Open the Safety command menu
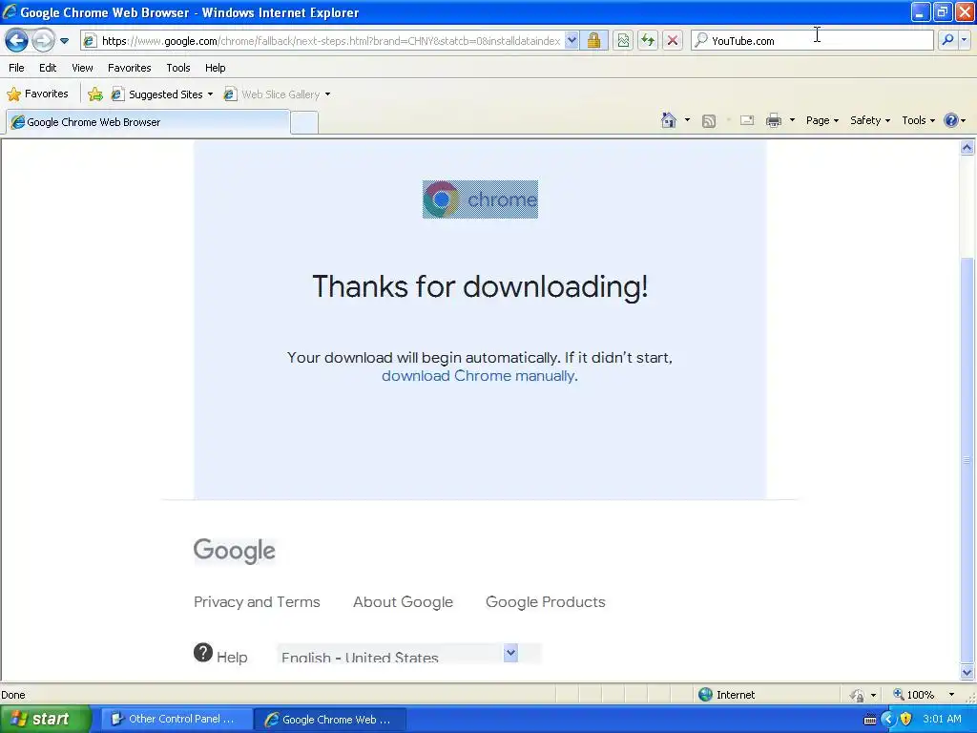Image resolution: width=977 pixels, height=733 pixels. pyautogui.click(x=870, y=120)
